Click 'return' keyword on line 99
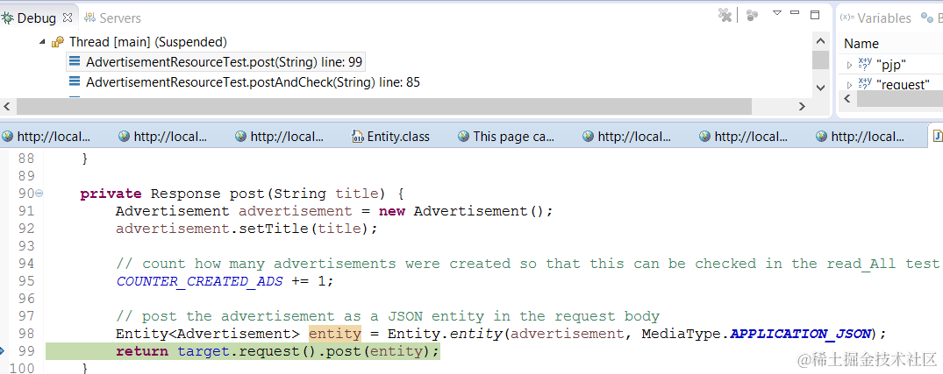The height and width of the screenshot is (374, 943). (142, 351)
